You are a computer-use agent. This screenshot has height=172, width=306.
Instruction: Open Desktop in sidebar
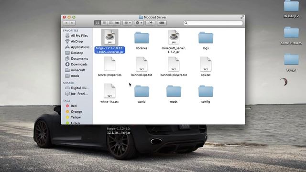click(77, 53)
